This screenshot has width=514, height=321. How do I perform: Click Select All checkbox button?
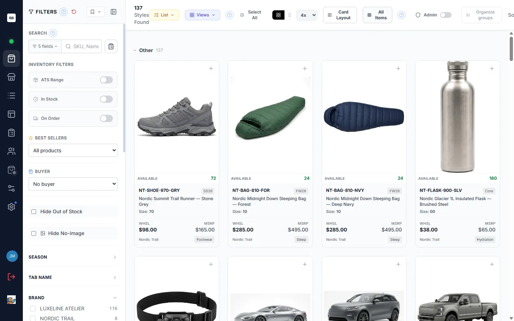tap(251, 15)
